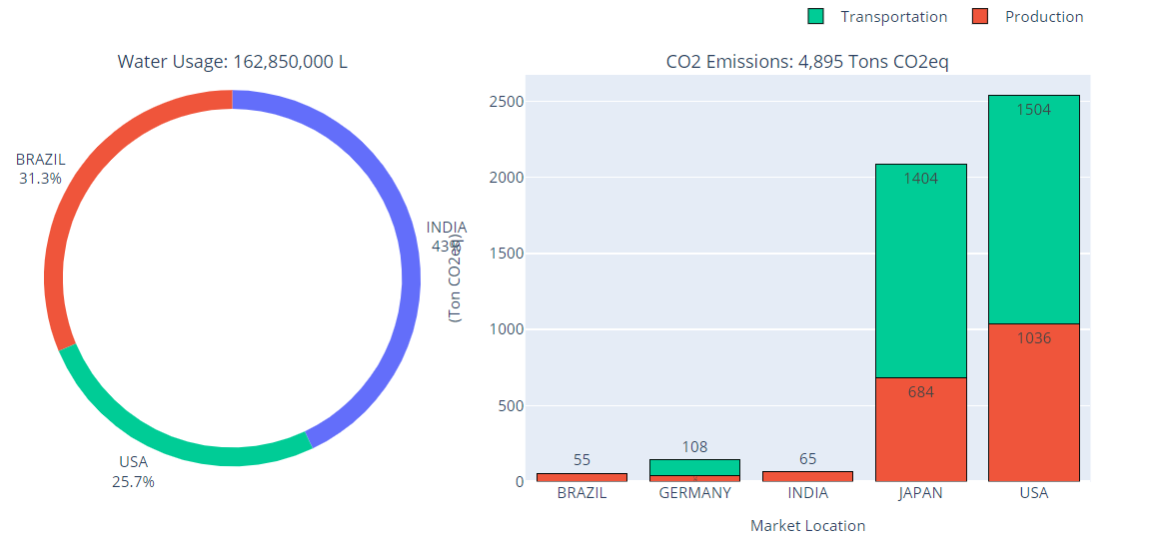
Task: Click the INDIA production bar
Action: [807, 476]
